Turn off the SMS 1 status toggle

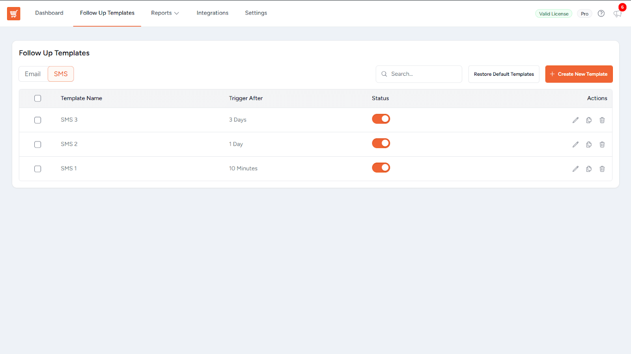point(381,168)
